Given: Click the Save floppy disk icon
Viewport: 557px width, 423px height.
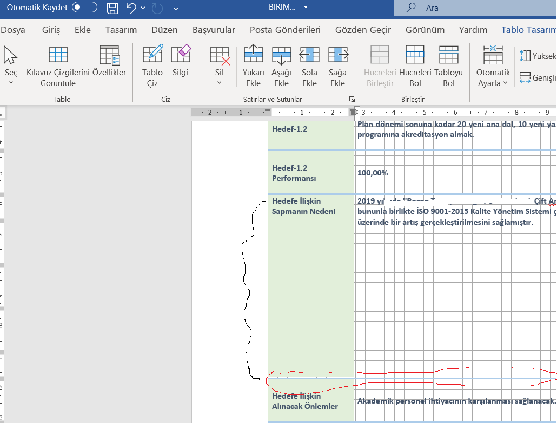Looking at the screenshot, I should (x=112, y=8).
